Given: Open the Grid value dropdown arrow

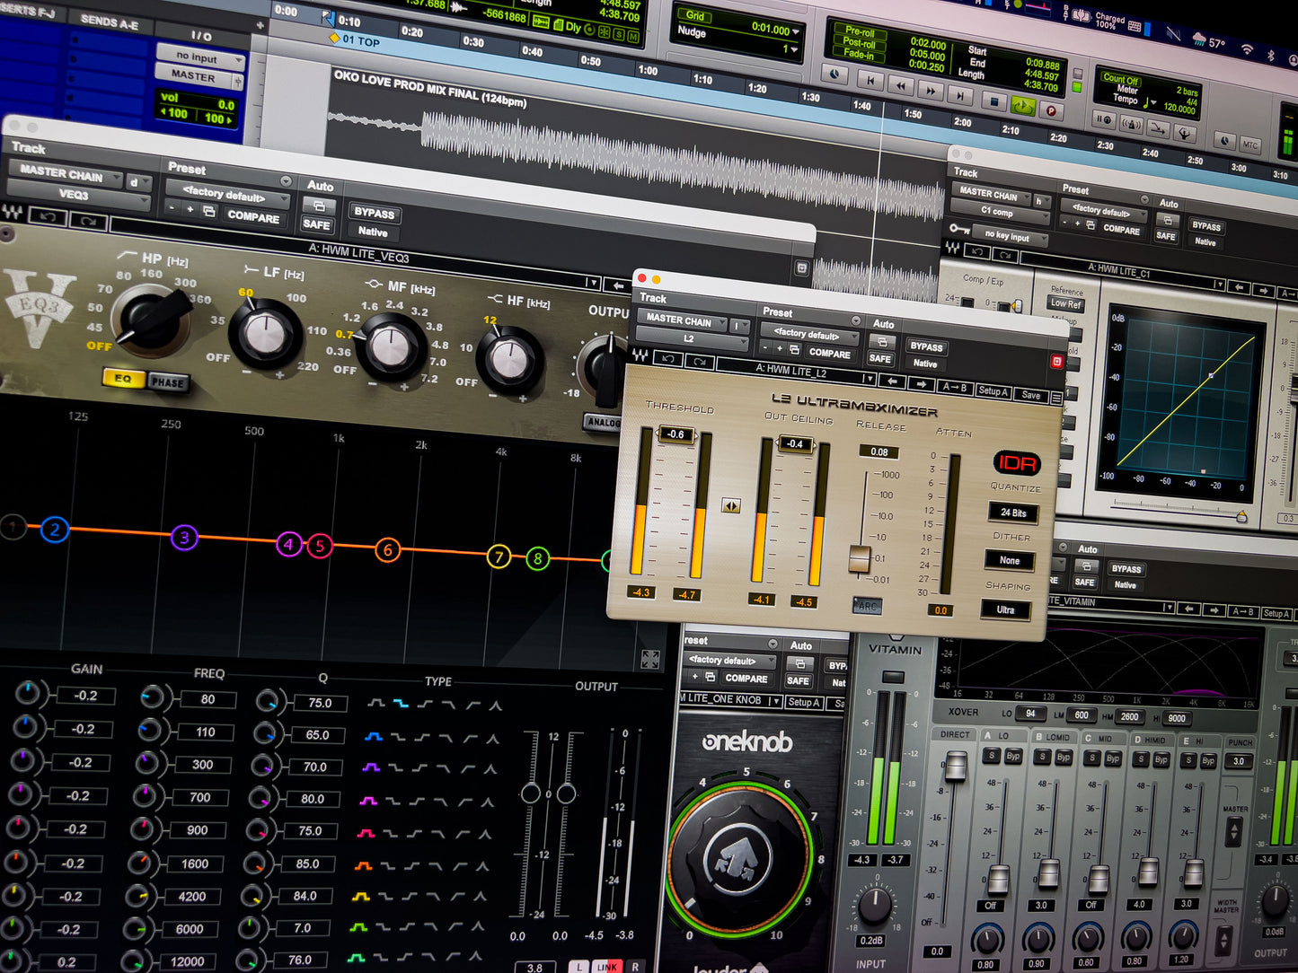Looking at the screenshot, I should 796,31.
